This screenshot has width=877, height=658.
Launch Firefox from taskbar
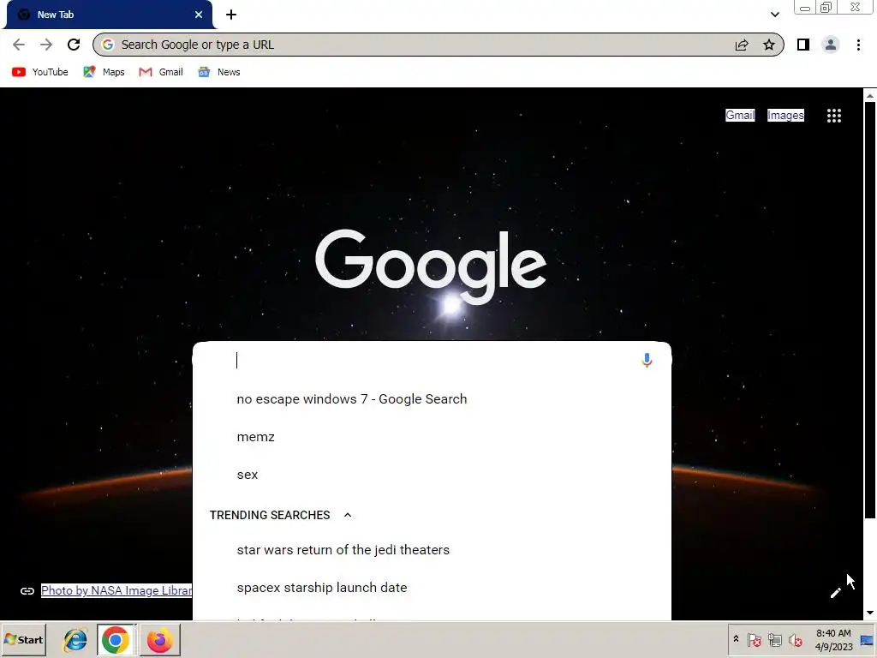tap(160, 640)
